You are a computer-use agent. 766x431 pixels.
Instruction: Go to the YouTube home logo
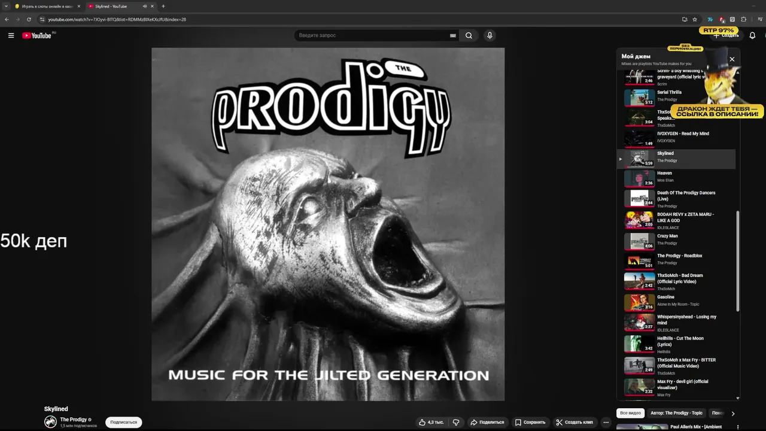pyautogui.click(x=37, y=35)
